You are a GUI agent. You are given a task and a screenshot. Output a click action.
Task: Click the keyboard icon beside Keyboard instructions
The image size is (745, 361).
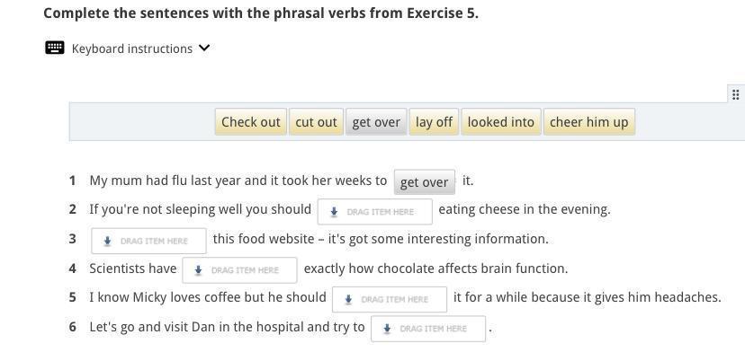click(54, 48)
